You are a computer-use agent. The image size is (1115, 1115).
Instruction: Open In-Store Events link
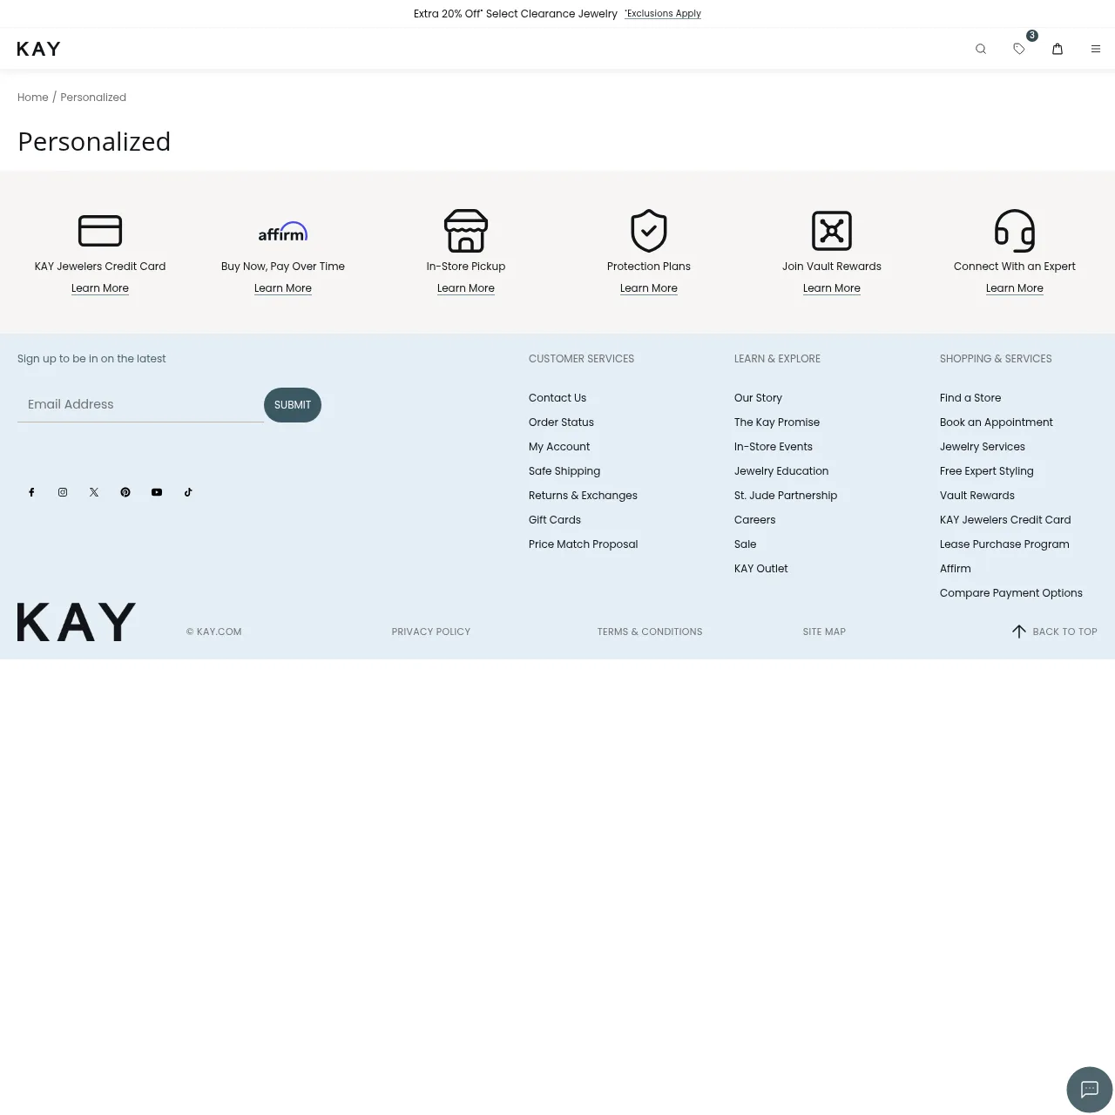(x=774, y=447)
